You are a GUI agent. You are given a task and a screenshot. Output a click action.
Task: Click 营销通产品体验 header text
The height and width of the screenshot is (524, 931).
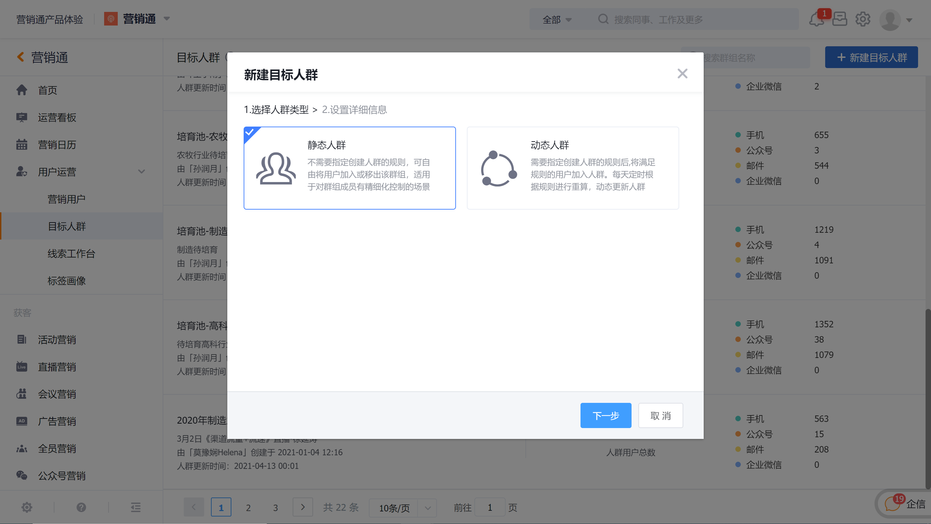click(50, 19)
